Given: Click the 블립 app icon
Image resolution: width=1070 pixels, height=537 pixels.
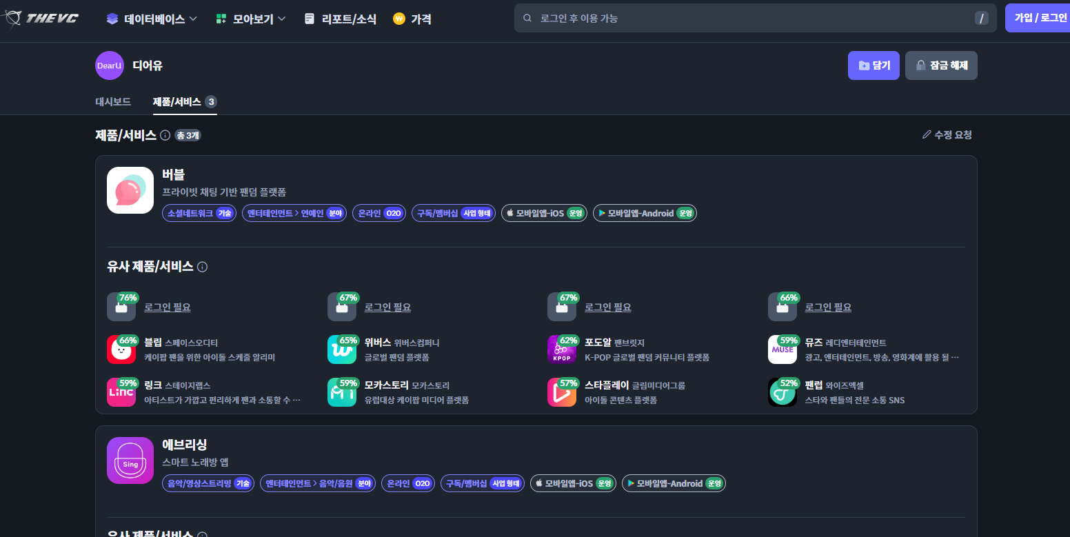Looking at the screenshot, I should (121, 349).
